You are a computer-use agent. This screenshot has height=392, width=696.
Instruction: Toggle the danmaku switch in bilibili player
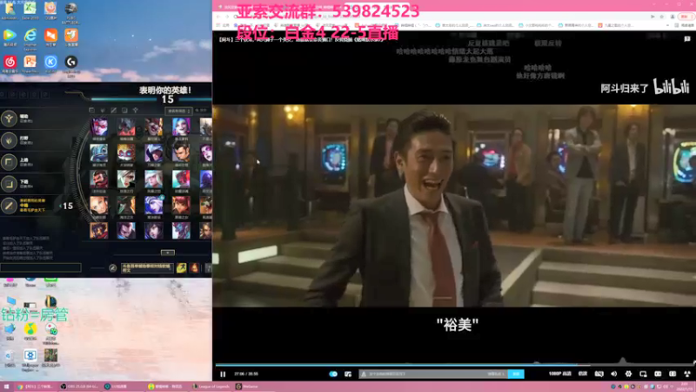pos(333,375)
